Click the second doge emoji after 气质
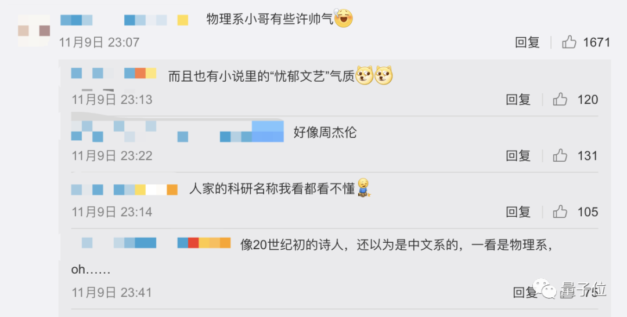 click(x=384, y=75)
